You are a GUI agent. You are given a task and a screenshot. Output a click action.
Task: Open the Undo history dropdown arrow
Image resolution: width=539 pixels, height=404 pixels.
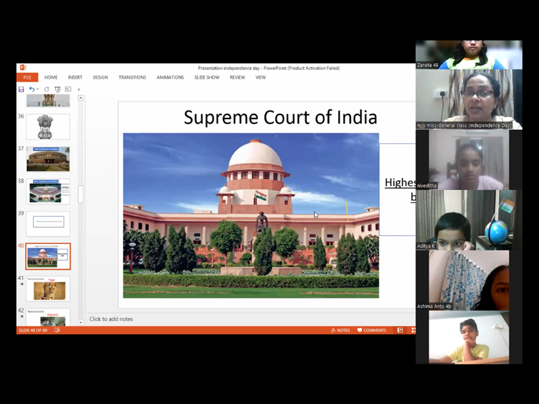[x=38, y=89]
